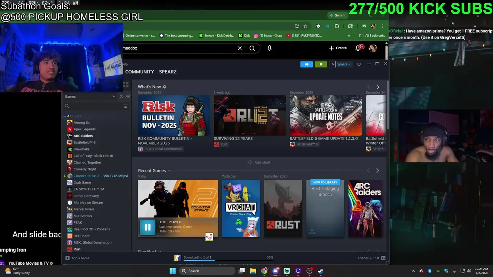The width and height of the screenshot is (493, 277).
Task: Click Add shelf button
Action: pos(259,162)
